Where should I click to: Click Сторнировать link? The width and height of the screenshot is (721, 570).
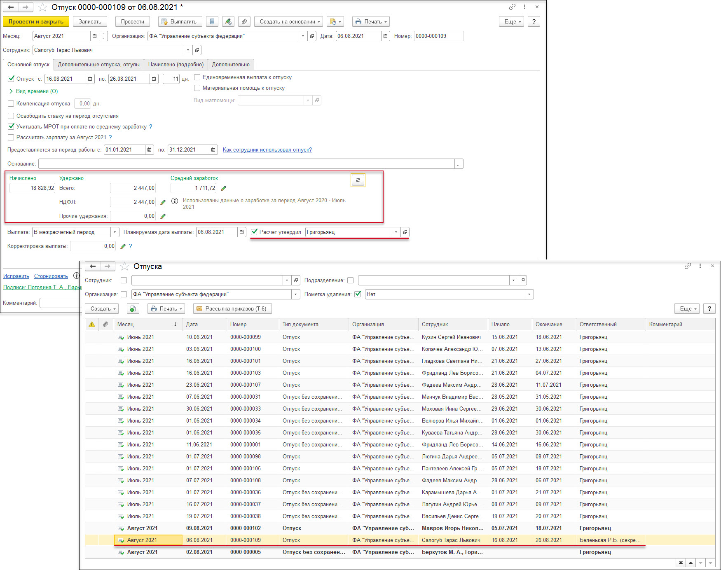pos(51,276)
